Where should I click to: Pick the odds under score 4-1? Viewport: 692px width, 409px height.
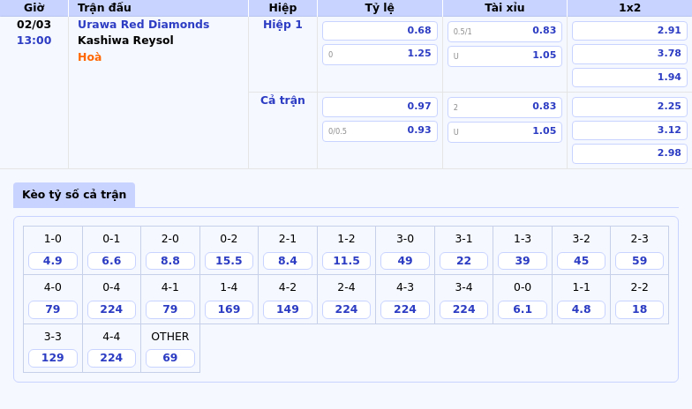170,309
